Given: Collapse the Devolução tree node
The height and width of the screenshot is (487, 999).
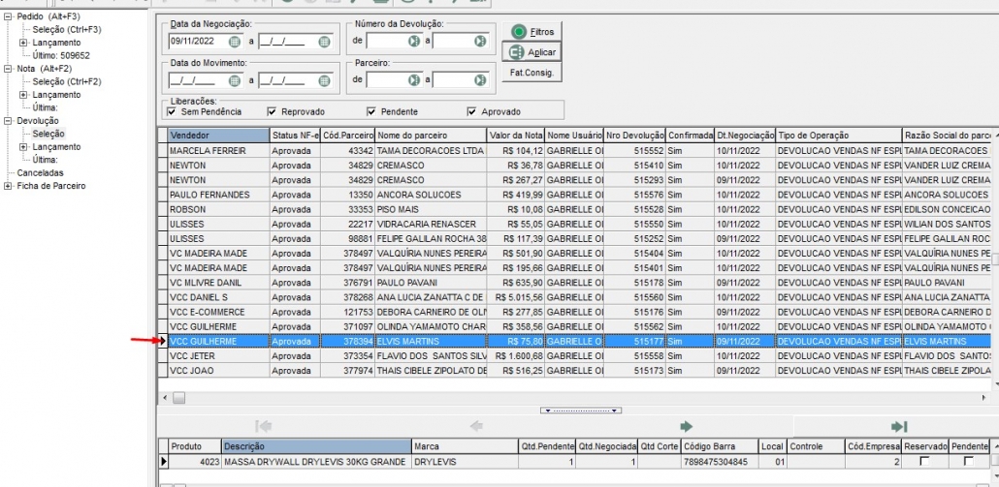Looking at the screenshot, I should click(x=8, y=121).
